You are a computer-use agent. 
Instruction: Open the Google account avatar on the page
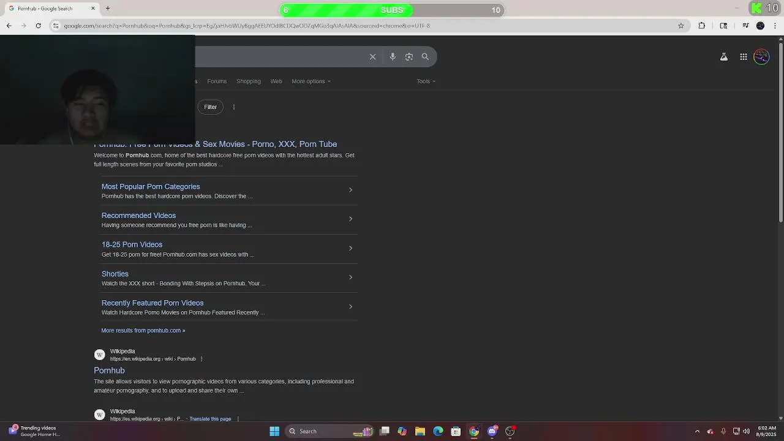[761, 56]
